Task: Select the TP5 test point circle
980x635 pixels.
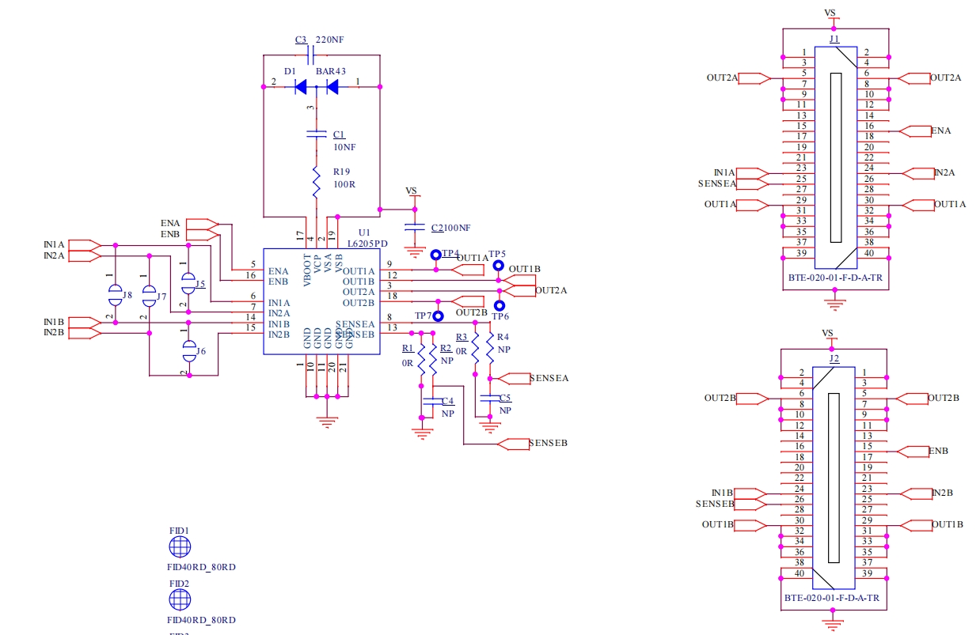Action: pos(499,266)
